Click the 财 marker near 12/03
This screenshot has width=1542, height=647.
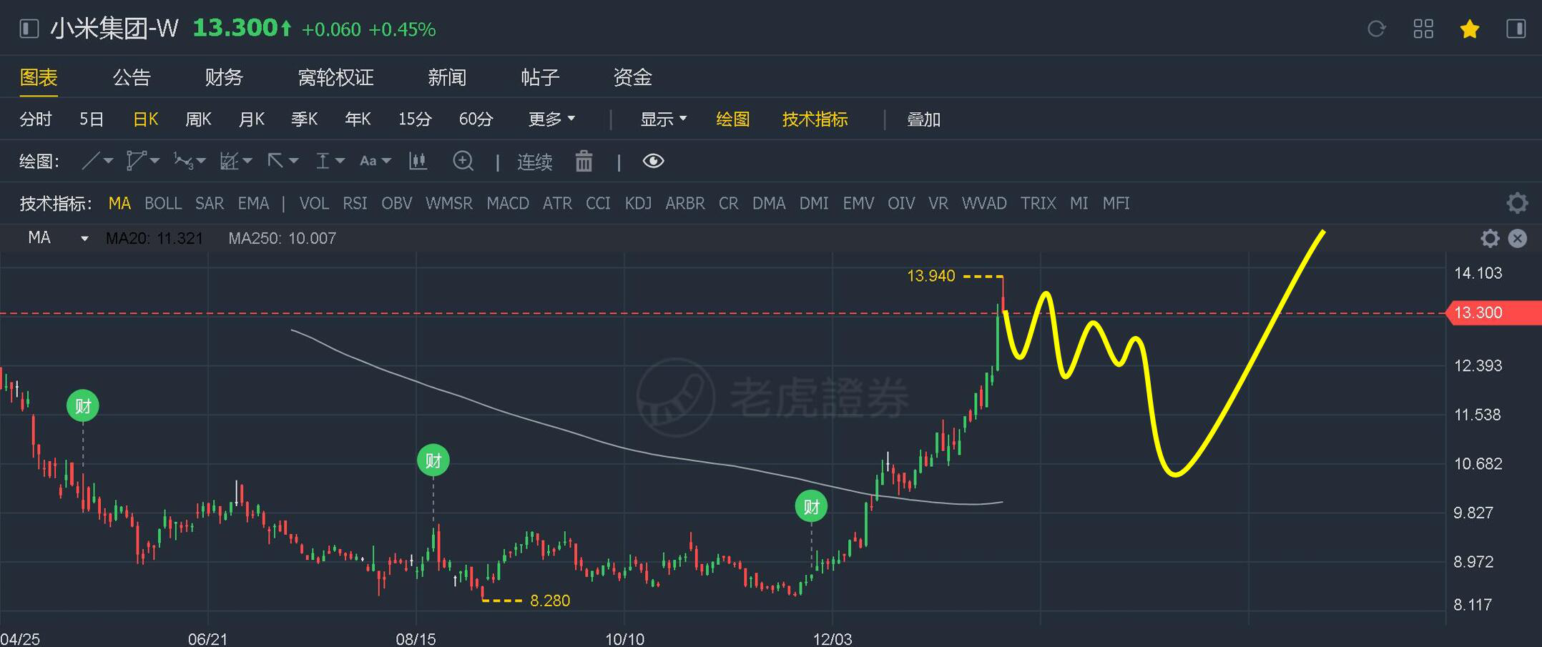click(x=811, y=507)
